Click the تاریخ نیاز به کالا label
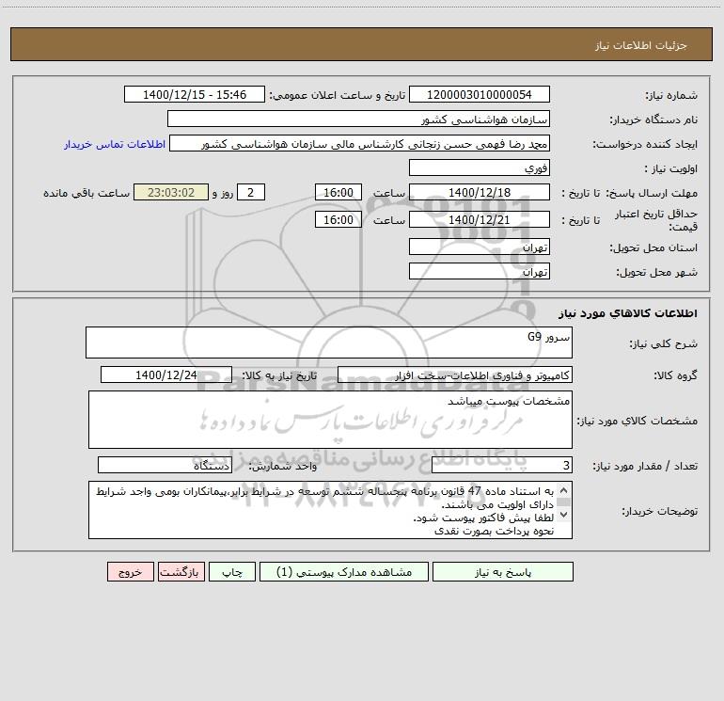Screen dimensions: 724x701 [x=280, y=375]
